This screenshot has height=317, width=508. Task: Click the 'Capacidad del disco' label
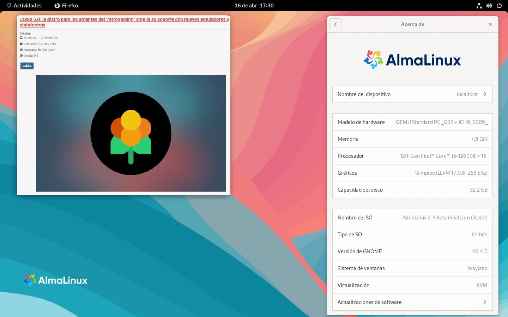pyautogui.click(x=360, y=190)
